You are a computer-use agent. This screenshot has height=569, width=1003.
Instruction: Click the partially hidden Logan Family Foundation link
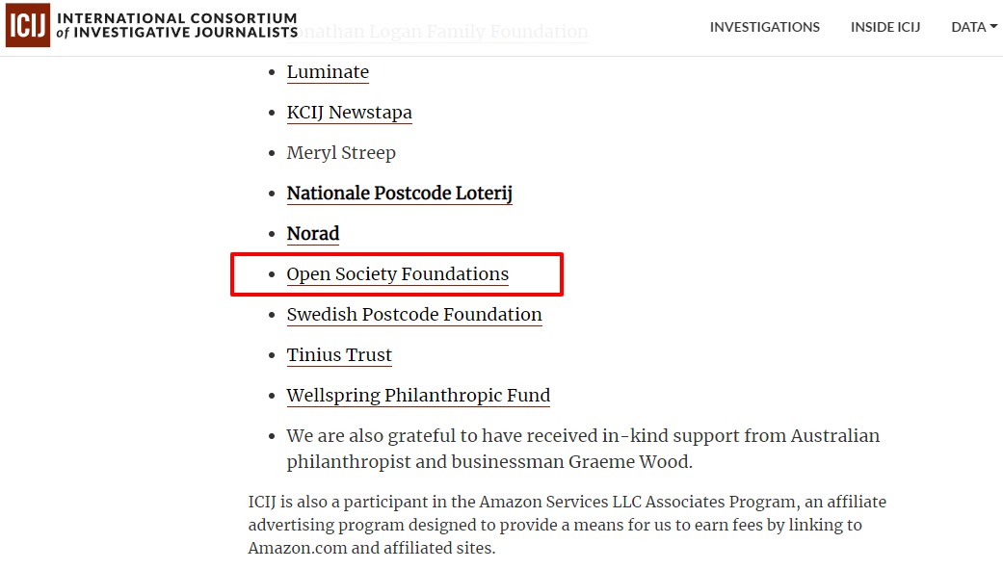[443, 32]
